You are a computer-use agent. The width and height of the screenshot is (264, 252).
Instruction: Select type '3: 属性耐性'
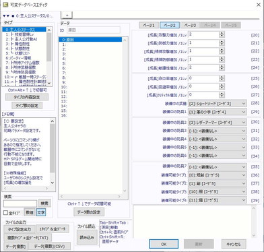[24, 44]
